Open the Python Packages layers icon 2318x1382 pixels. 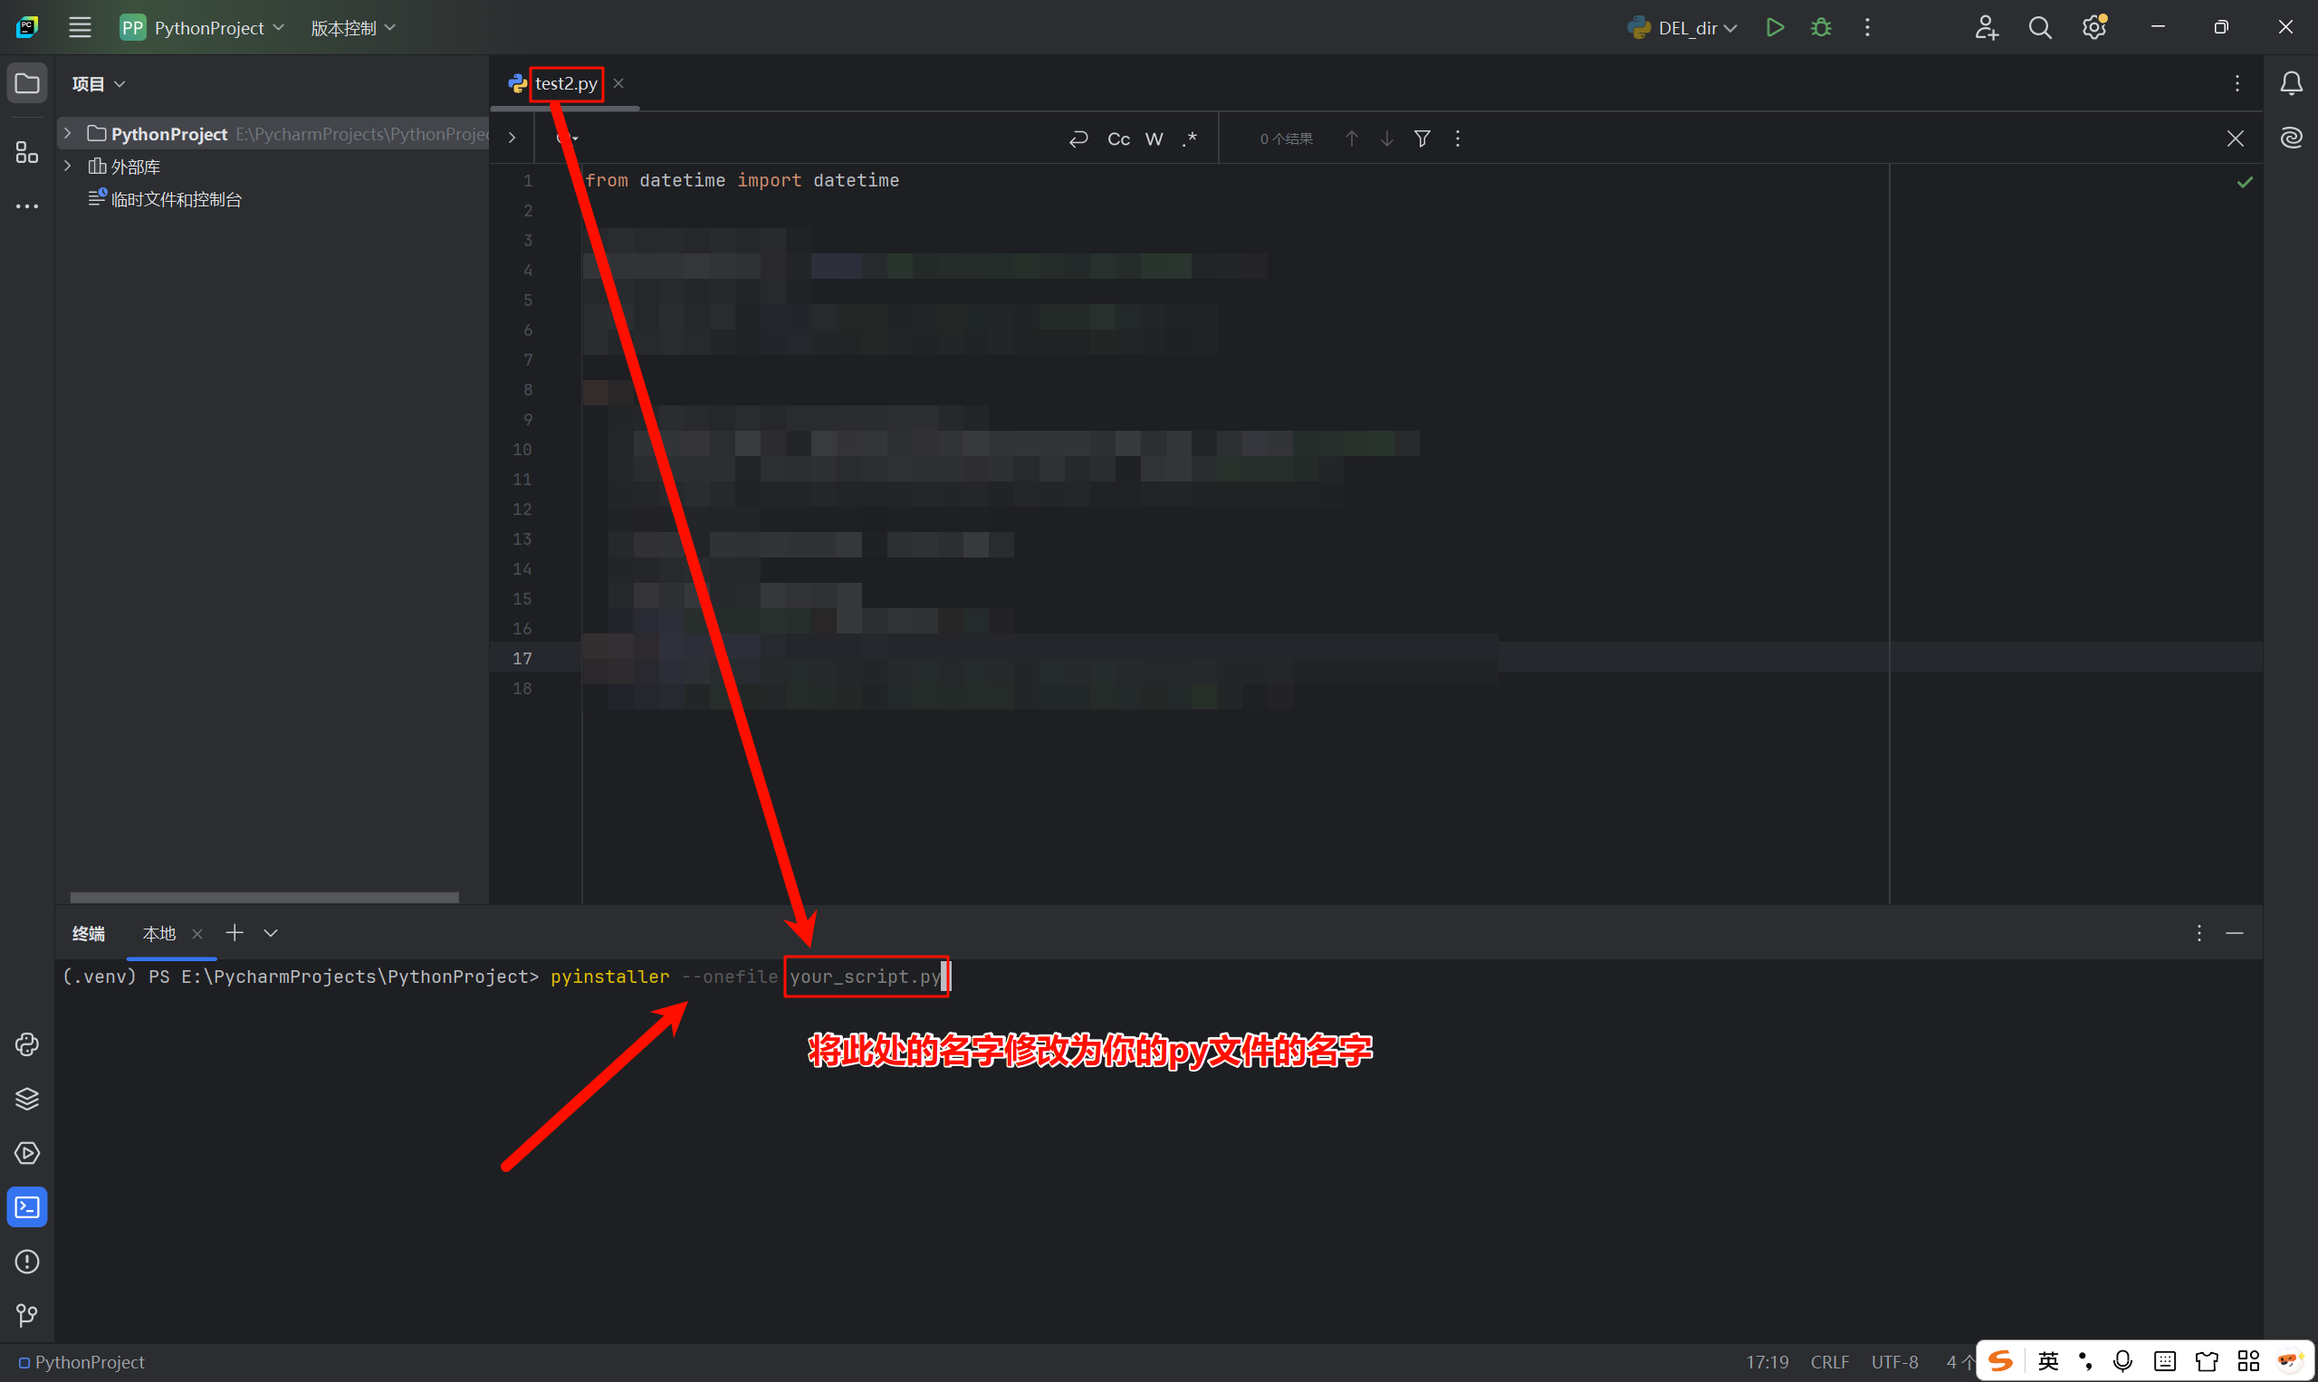pyautogui.click(x=27, y=1099)
